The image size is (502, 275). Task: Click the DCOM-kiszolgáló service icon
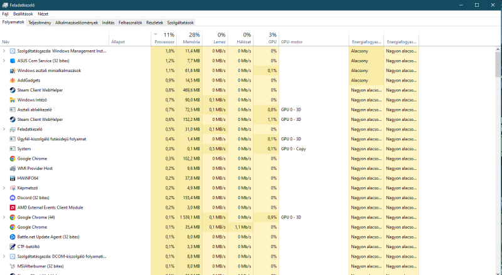pyautogui.click(x=13, y=256)
